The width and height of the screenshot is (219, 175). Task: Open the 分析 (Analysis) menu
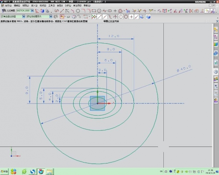tap(68, 5)
